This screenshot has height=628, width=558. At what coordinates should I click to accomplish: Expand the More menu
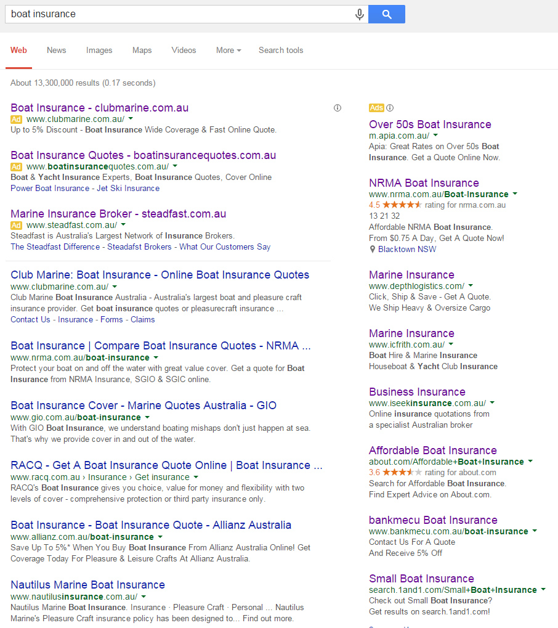click(x=228, y=51)
